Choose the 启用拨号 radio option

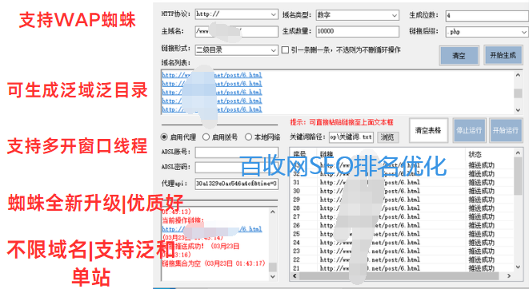point(206,137)
